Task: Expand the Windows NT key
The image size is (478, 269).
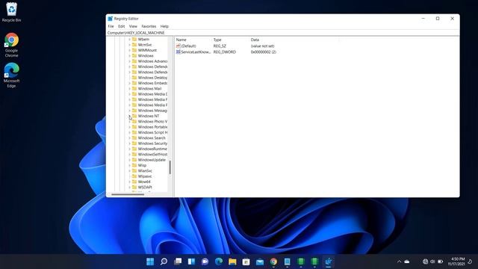Action: [x=129, y=116]
